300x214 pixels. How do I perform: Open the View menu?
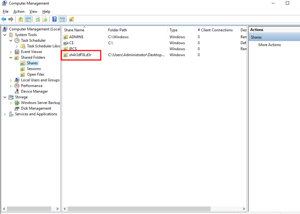click(33, 12)
